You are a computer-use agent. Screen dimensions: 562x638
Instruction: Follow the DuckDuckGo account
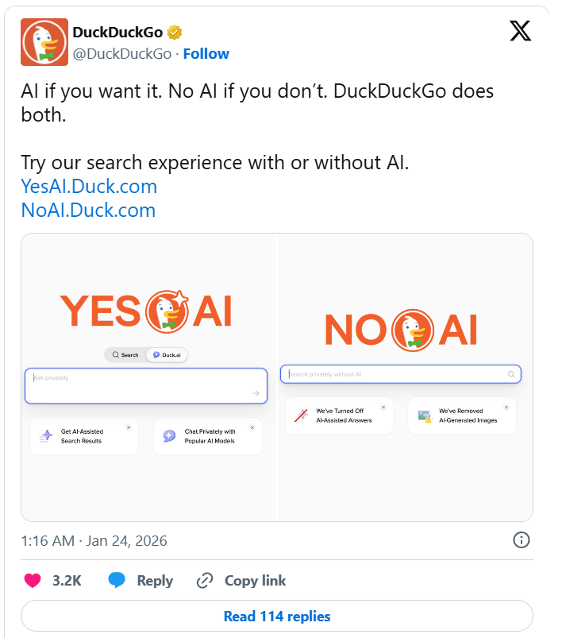pos(206,54)
